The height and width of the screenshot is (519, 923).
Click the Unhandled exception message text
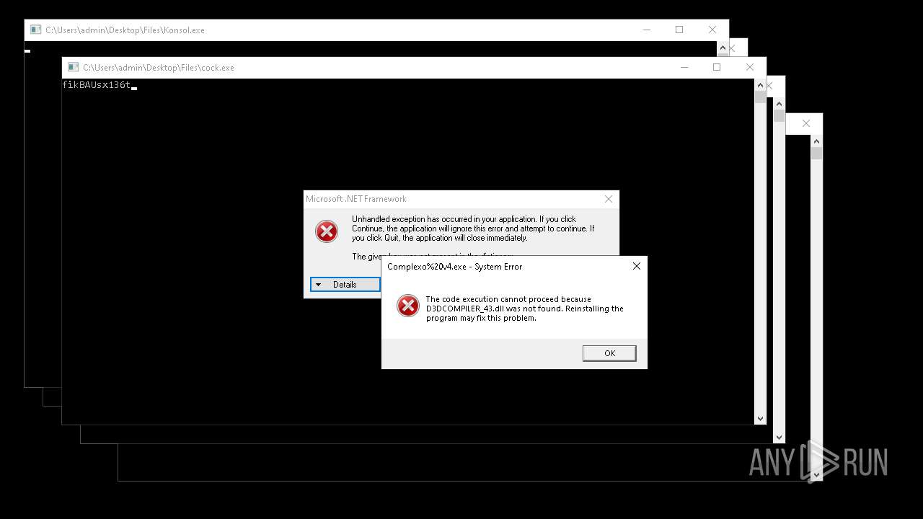[x=473, y=229]
